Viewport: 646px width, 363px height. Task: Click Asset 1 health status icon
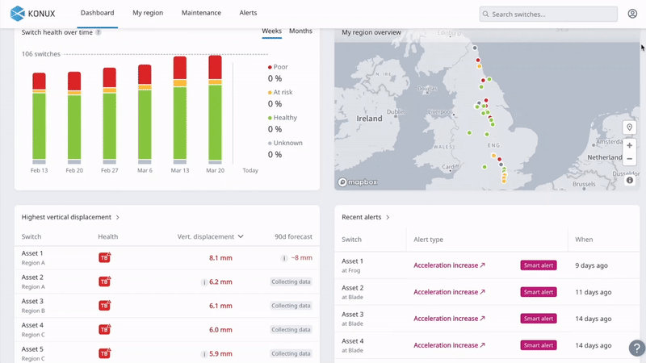click(104, 257)
